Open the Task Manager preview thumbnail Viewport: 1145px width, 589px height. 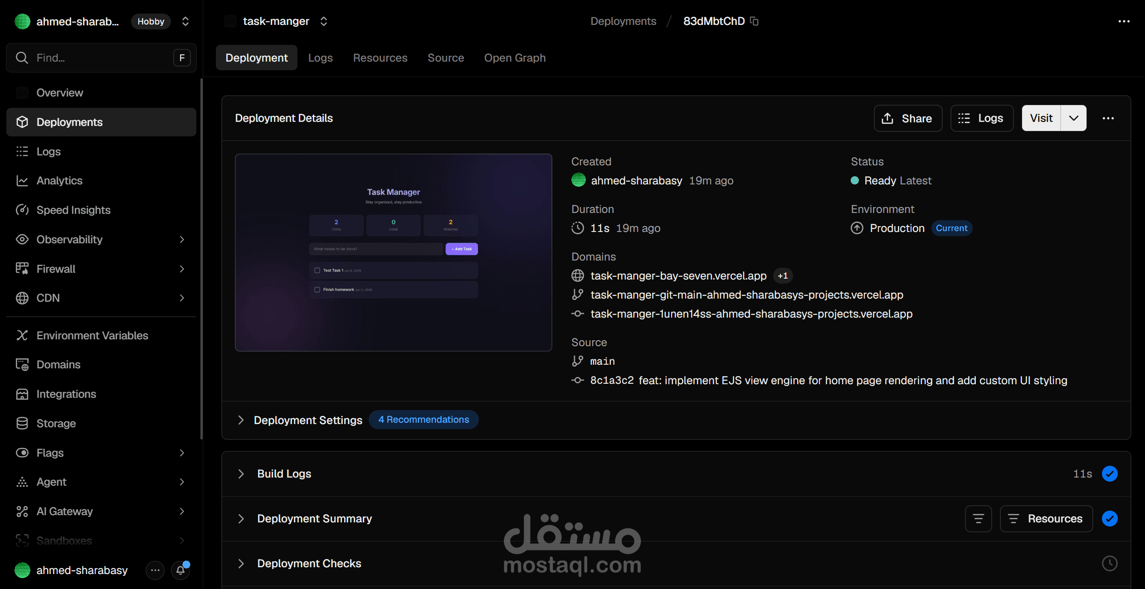[393, 252]
